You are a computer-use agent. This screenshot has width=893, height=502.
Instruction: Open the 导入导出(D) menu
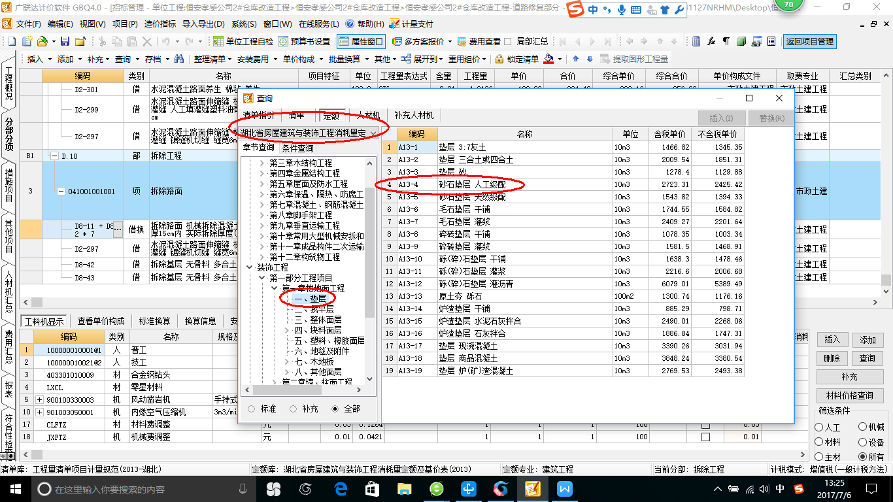click(x=203, y=24)
